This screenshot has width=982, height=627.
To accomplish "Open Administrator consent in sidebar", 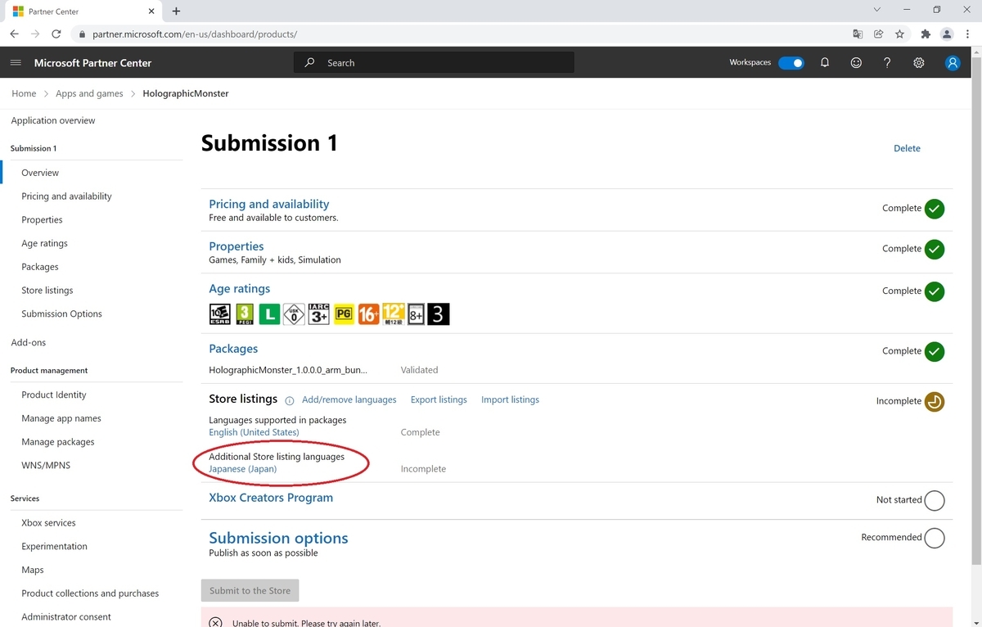I will [x=66, y=617].
